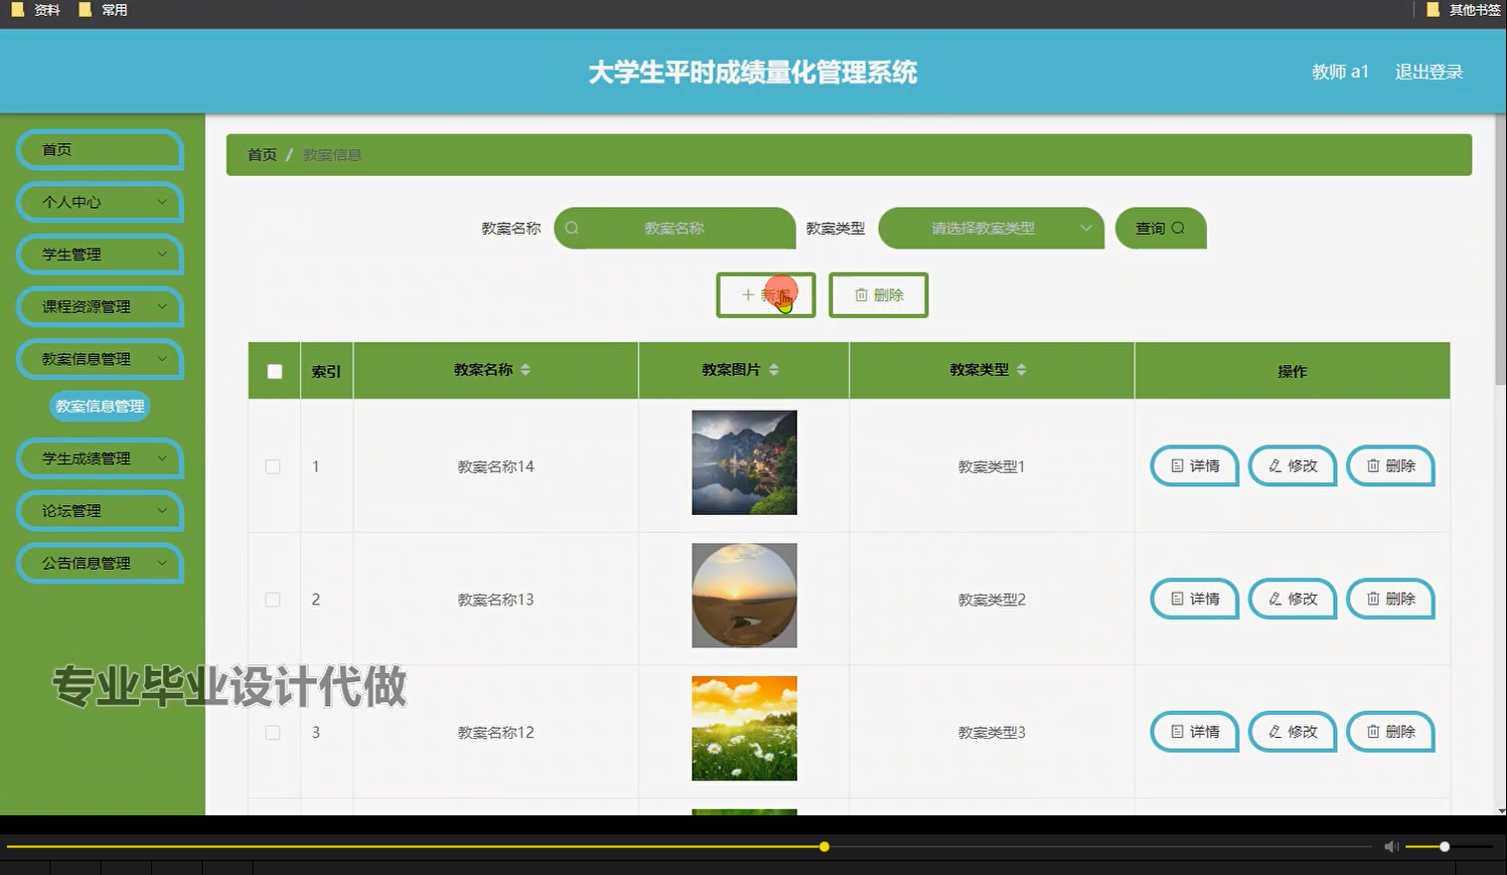
Task: Check the row checkbox for 教案名称13
Action: tap(273, 599)
